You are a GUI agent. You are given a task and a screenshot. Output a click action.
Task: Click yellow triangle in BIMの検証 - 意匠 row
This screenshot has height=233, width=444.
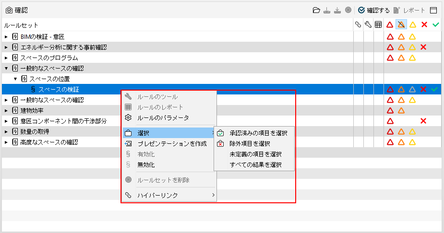[412, 37]
